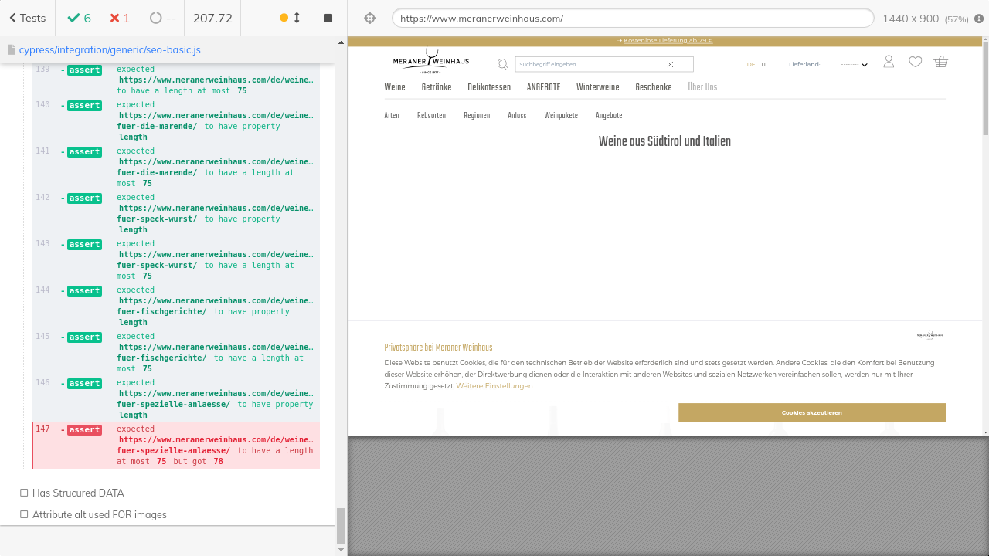
Task: Open the shopping basket icon
Action: (x=940, y=62)
